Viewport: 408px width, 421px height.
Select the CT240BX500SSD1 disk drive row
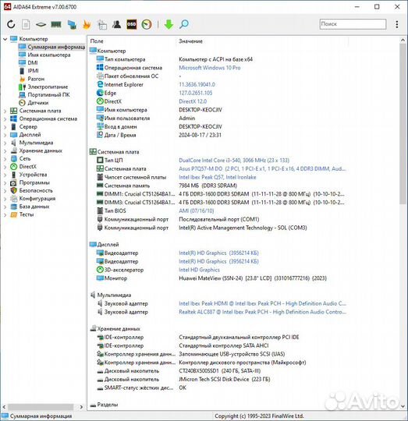(179, 371)
